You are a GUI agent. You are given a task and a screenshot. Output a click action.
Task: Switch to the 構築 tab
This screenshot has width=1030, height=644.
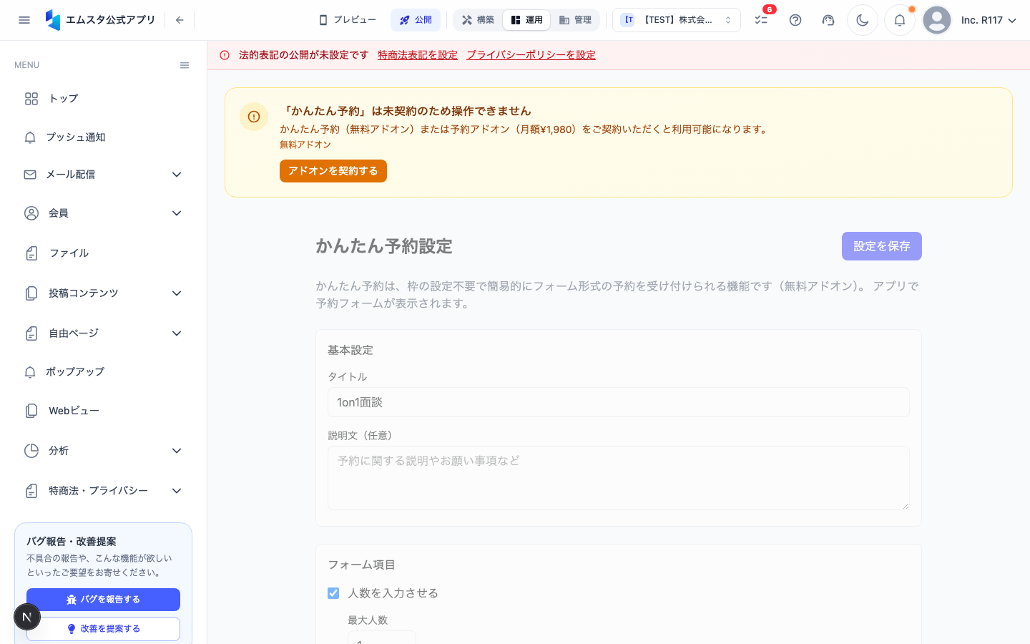point(478,20)
